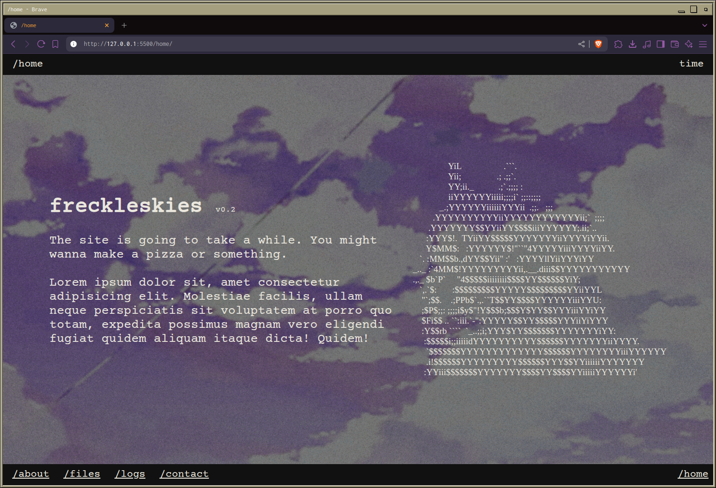Screen dimensions: 716x488
Task: Open the Brave hamburger menu
Action: click(x=703, y=44)
